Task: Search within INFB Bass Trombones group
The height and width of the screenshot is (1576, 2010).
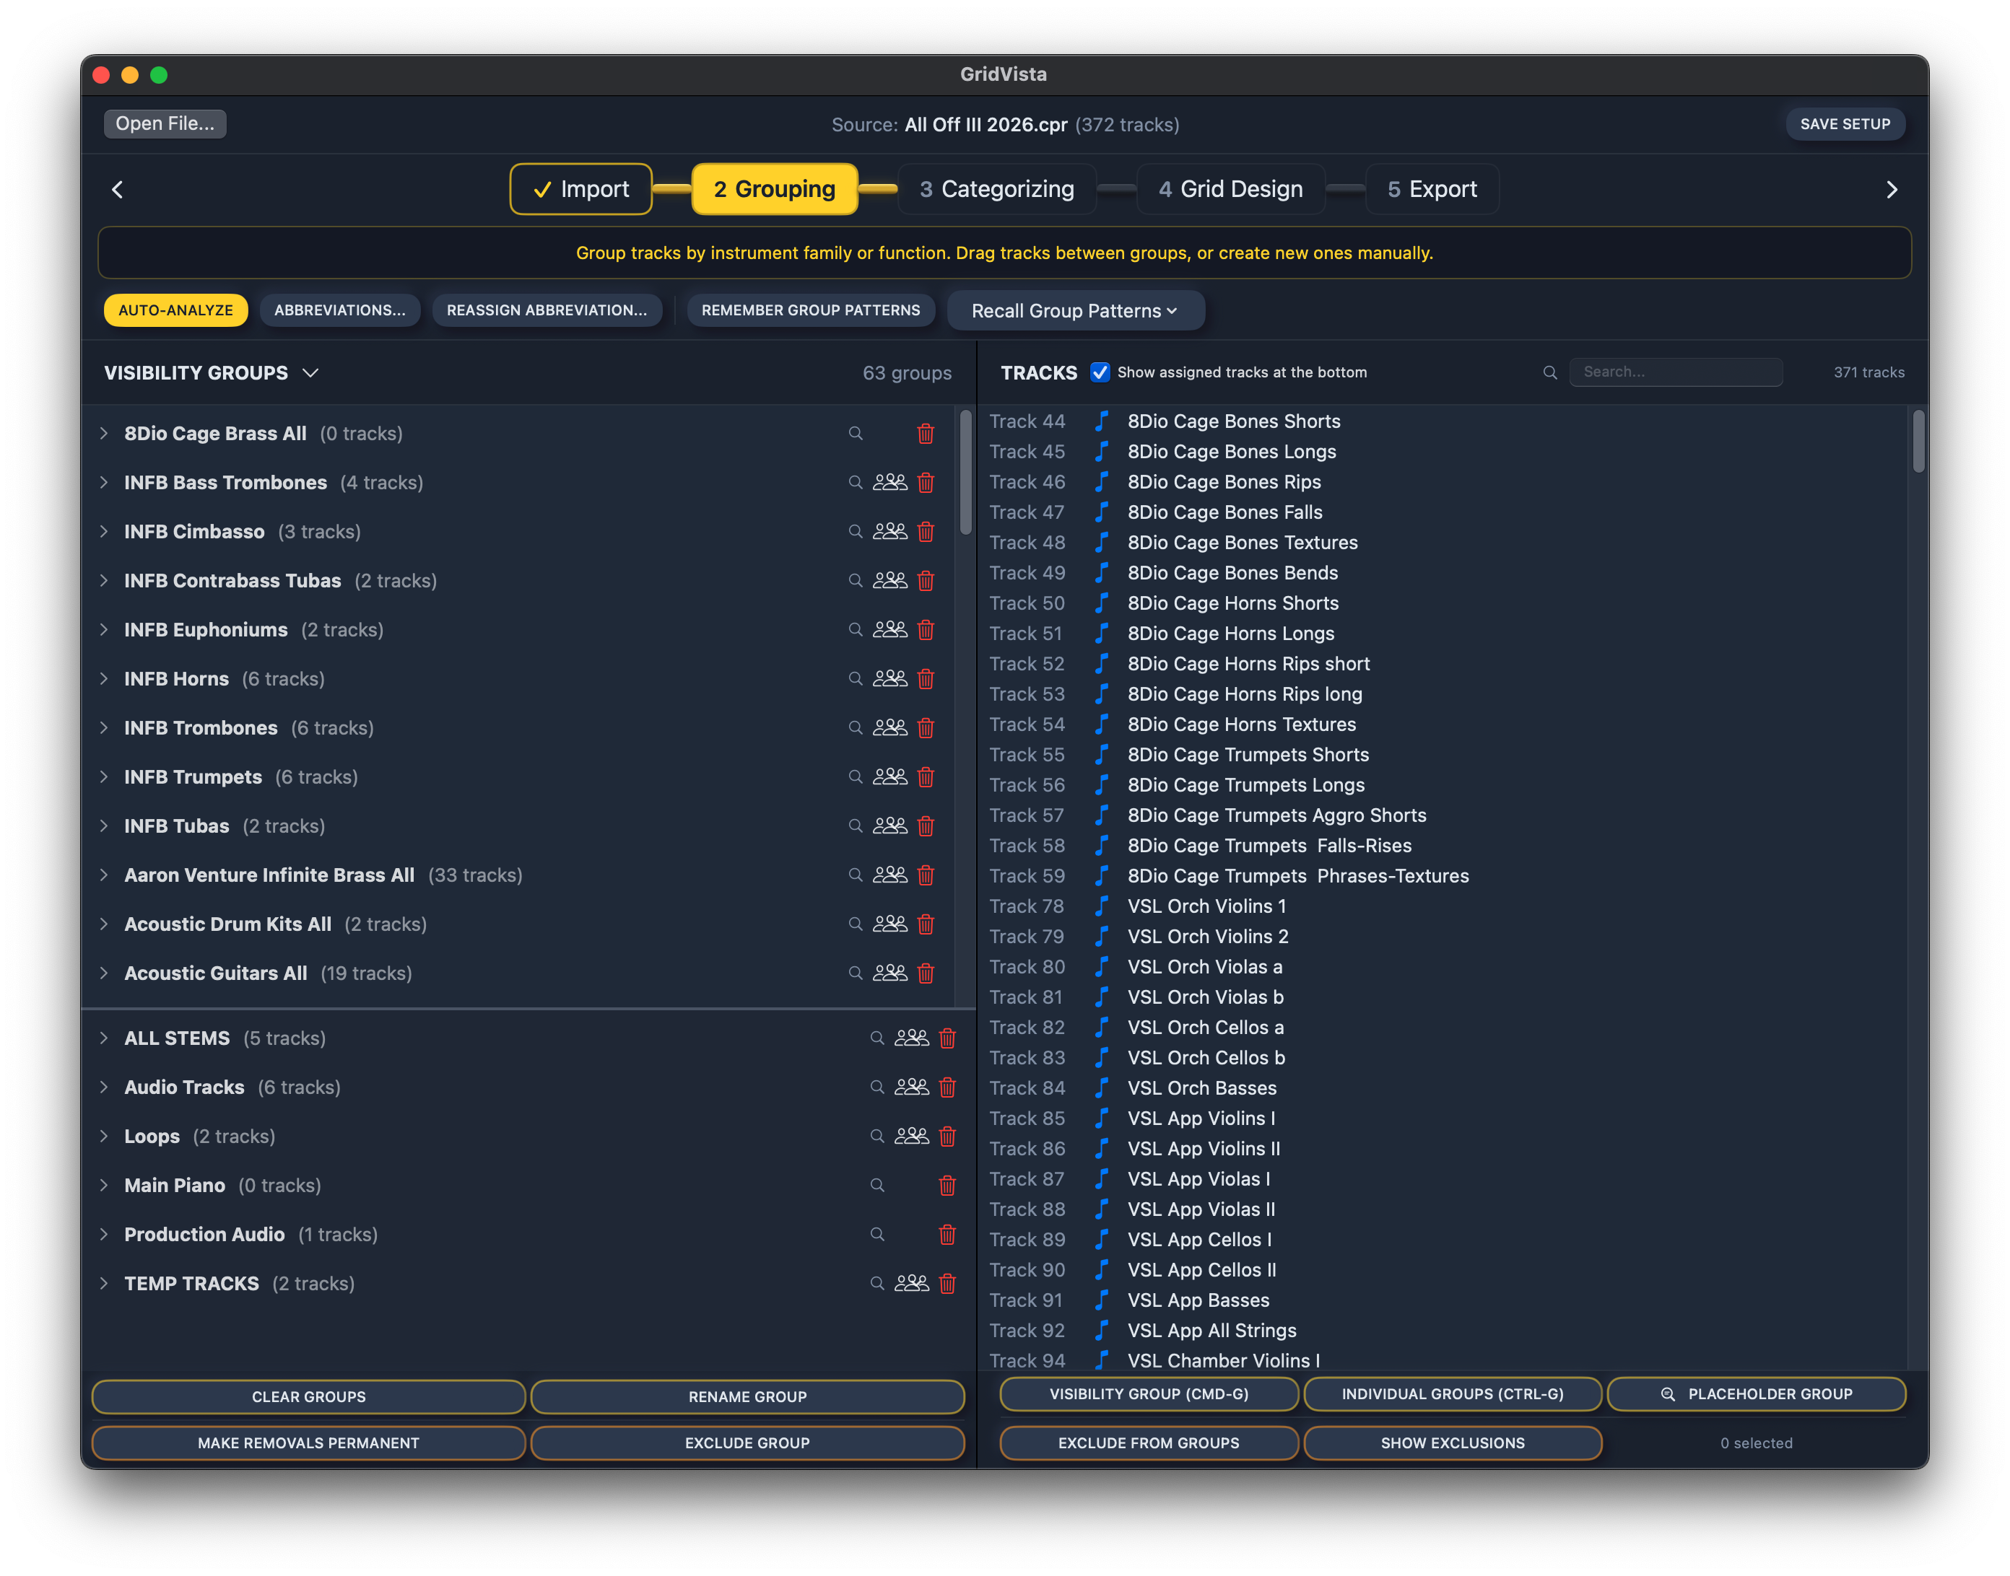Action: pyautogui.click(x=855, y=483)
